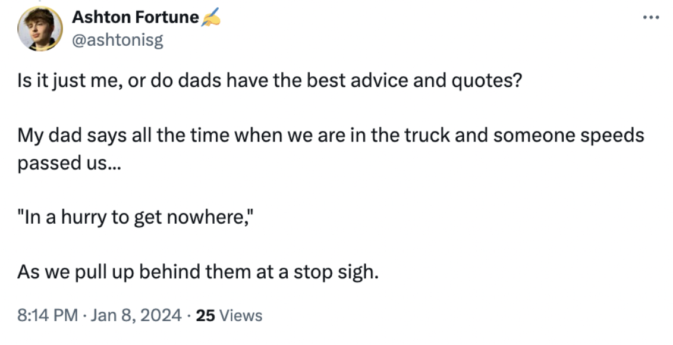Click the line starting "As we pull up"
673x345 pixels.
tap(198, 272)
